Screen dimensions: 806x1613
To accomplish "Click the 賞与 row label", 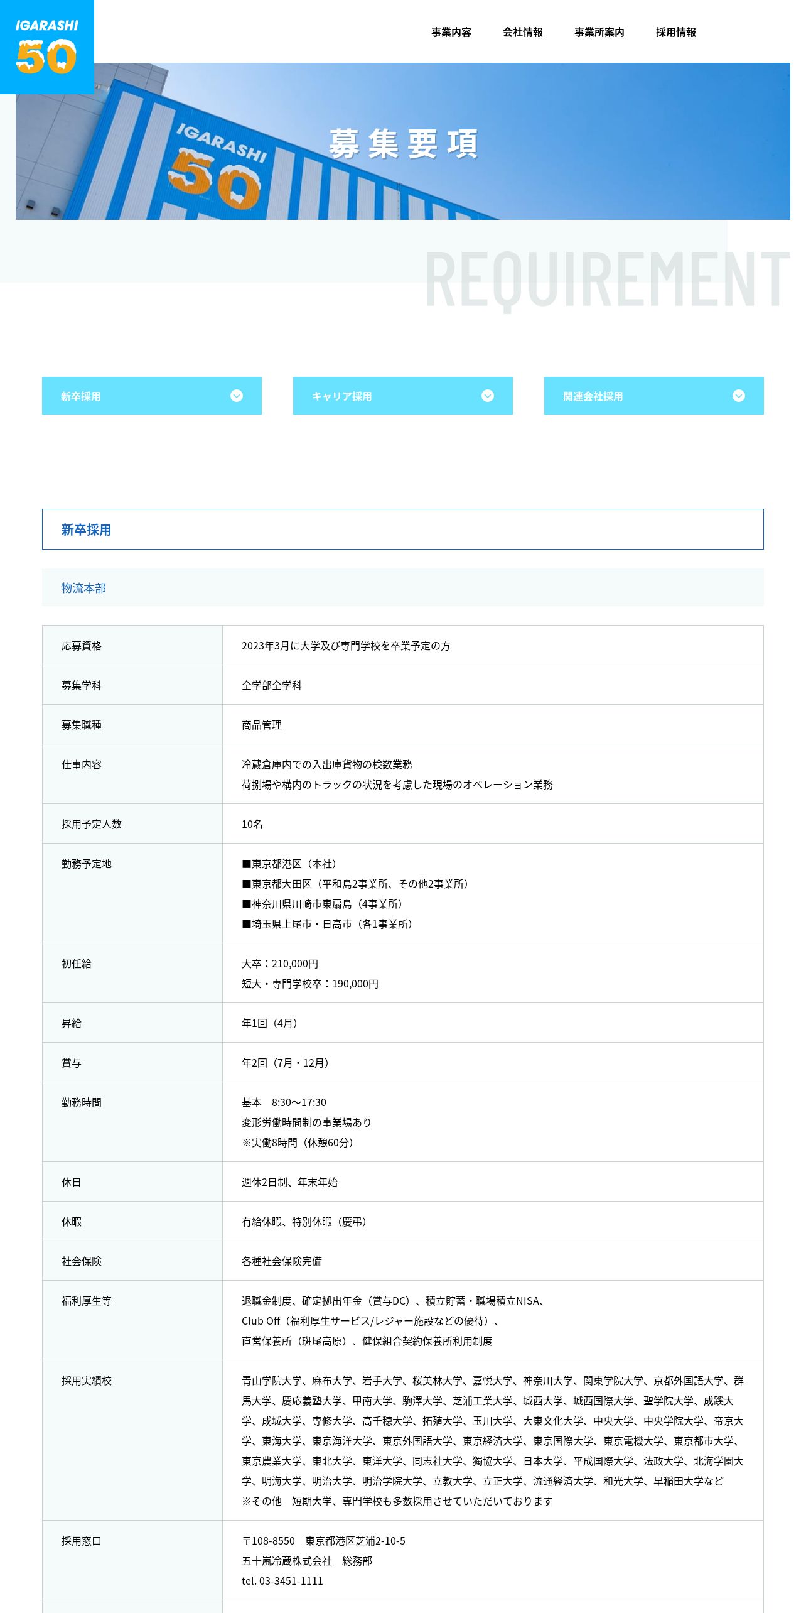I will click(72, 1063).
